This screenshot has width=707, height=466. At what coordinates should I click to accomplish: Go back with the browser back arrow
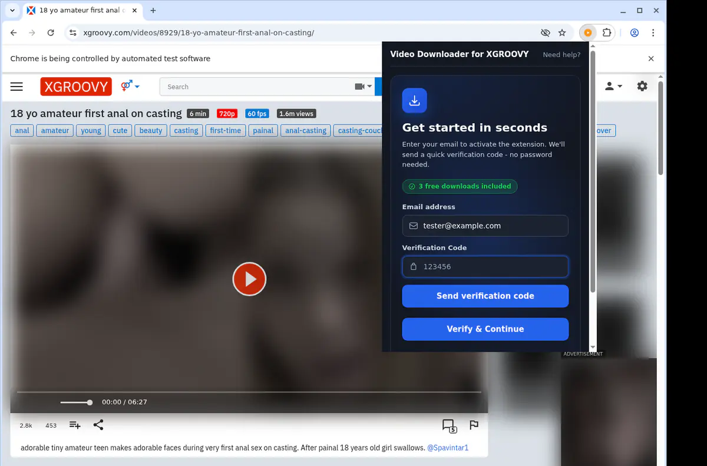click(14, 33)
